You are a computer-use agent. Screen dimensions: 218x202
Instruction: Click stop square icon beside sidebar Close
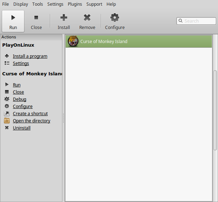coord(7,92)
